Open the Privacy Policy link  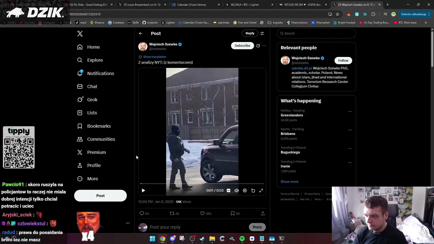[312, 194]
